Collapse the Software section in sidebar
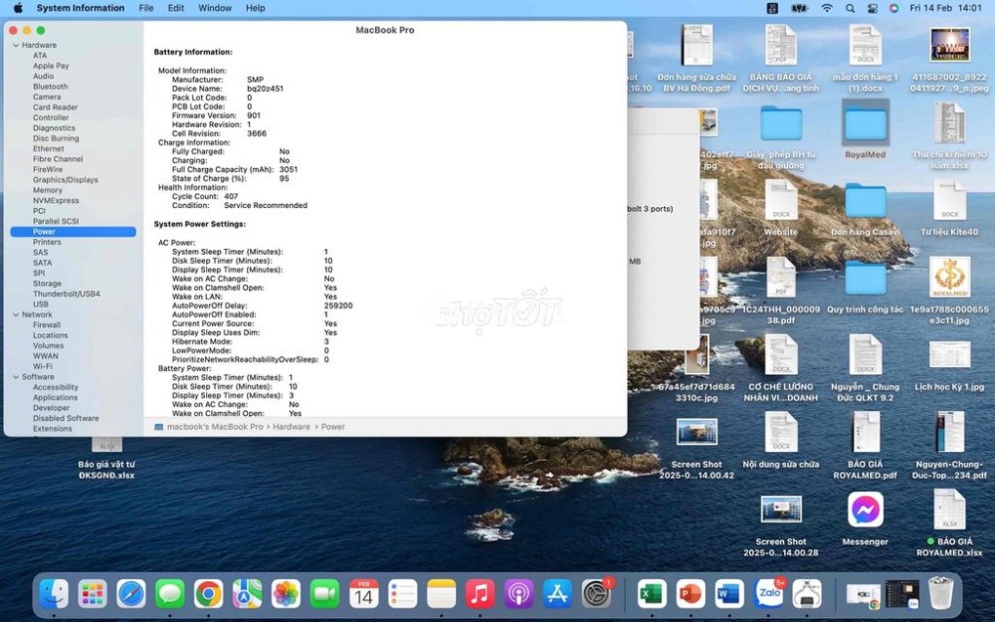The image size is (995, 622). coord(16,377)
